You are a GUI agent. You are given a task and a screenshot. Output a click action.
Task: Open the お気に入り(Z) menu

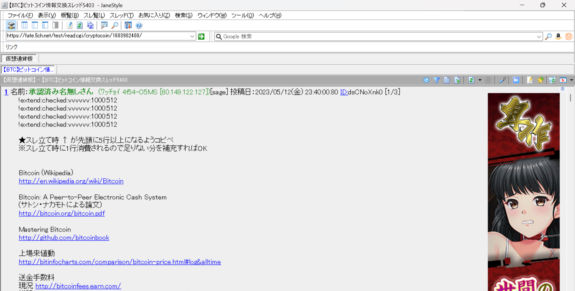[x=154, y=15]
